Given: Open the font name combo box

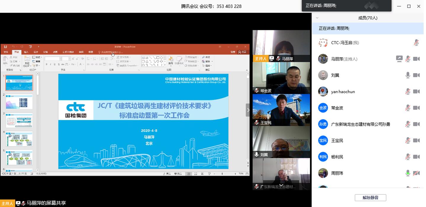Looking at the screenshot, I should coord(53,59).
